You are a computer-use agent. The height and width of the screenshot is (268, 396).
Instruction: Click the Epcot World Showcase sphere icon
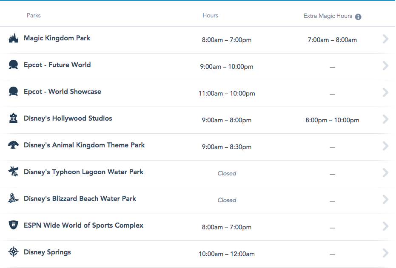click(x=13, y=92)
